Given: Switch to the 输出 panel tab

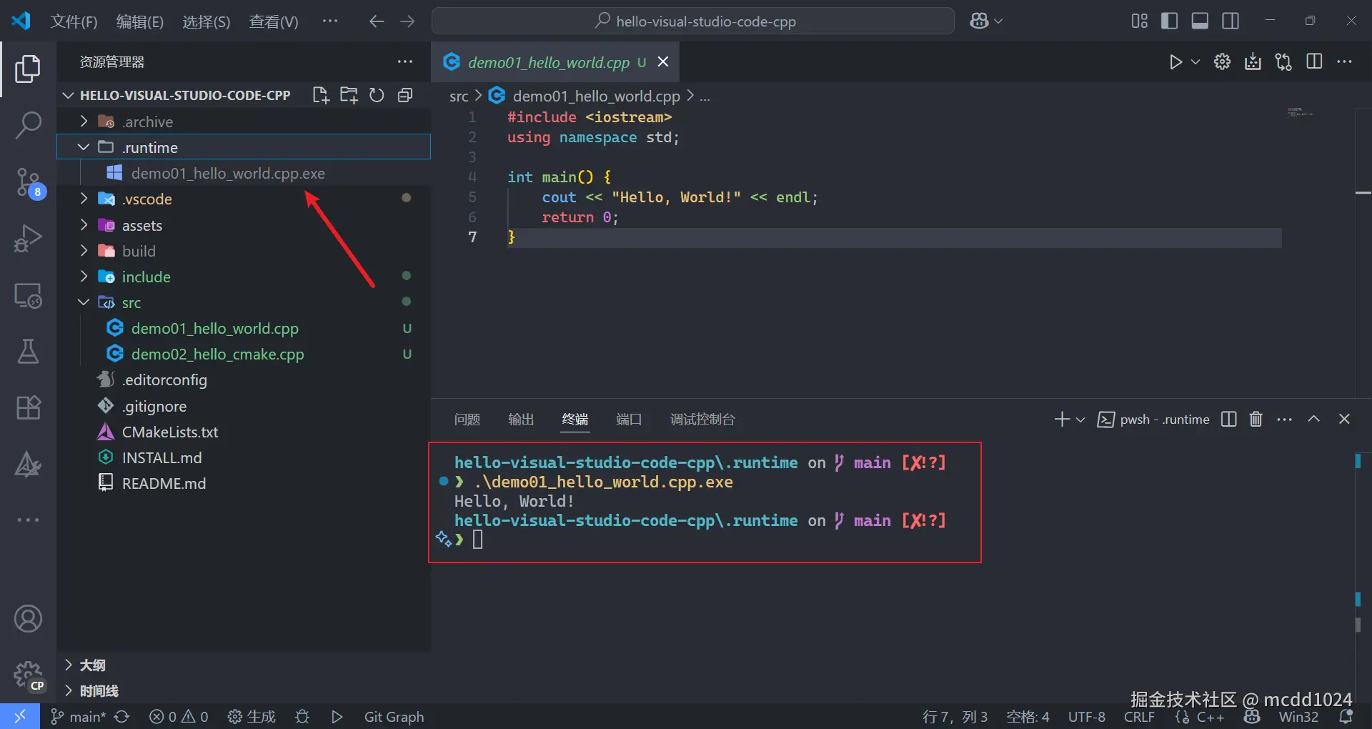Looking at the screenshot, I should pyautogui.click(x=521, y=420).
